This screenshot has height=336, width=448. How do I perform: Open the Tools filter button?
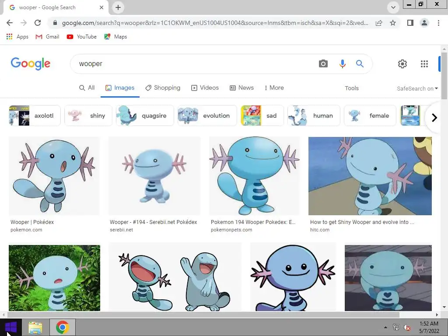(x=351, y=88)
